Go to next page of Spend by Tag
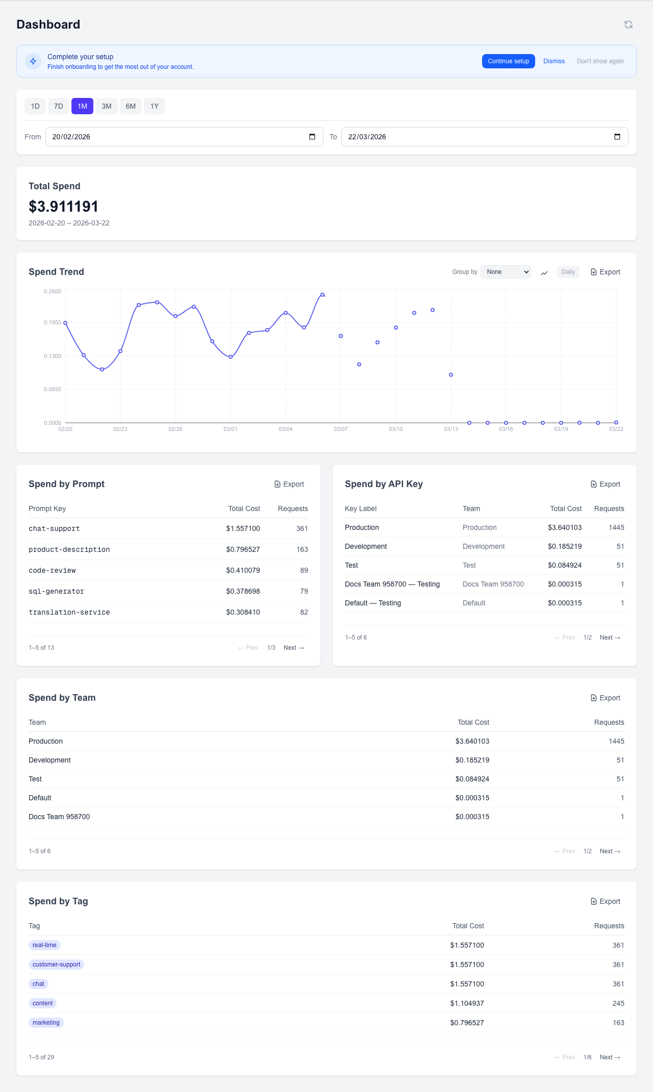The image size is (653, 1092). (610, 1057)
